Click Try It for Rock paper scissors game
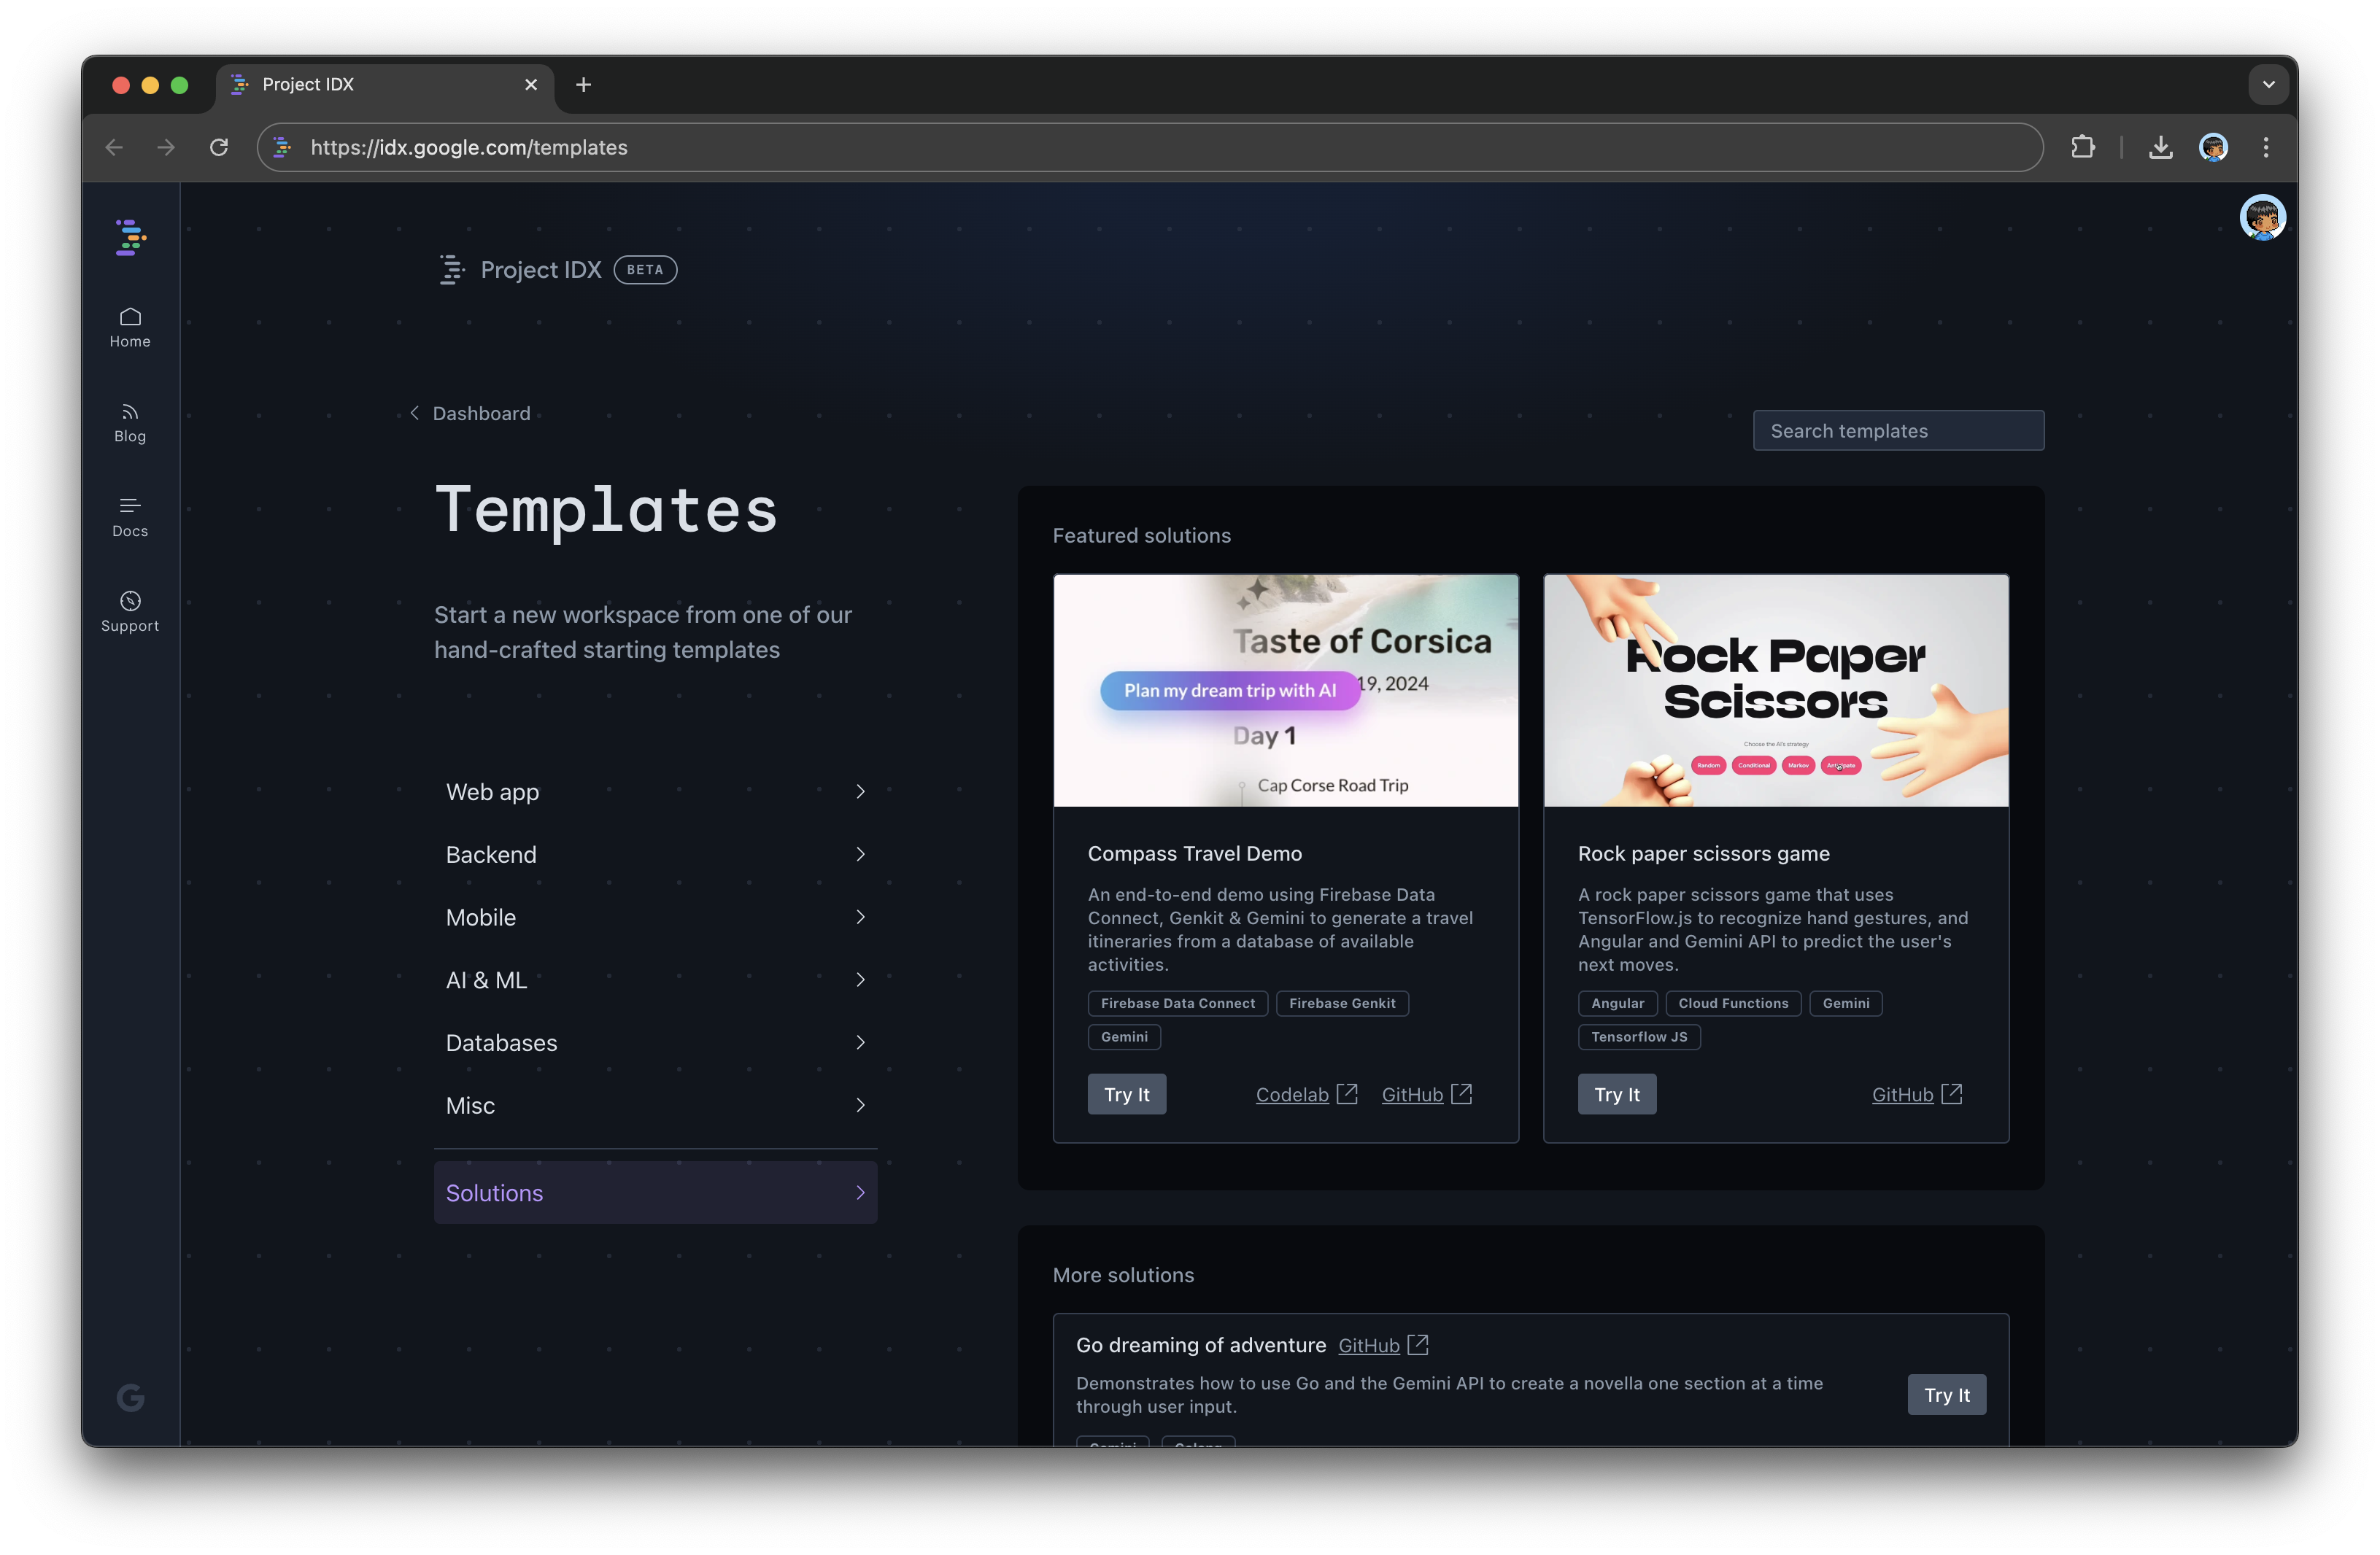This screenshot has height=1555, width=2380. click(x=1615, y=1093)
